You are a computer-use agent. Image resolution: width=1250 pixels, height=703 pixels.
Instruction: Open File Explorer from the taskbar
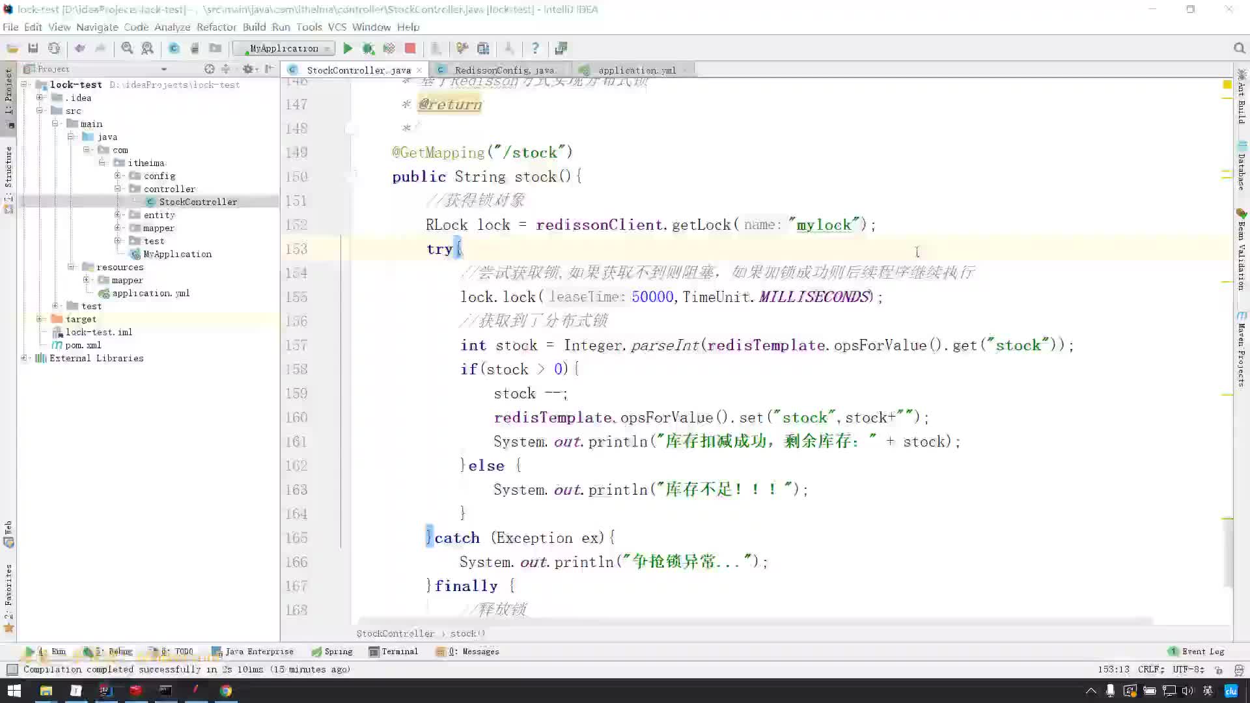point(46,691)
